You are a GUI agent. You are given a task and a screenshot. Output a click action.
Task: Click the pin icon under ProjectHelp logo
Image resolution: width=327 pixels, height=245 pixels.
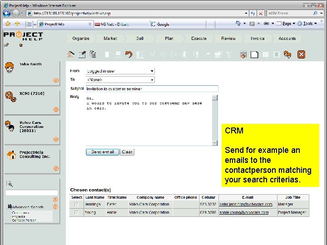click(x=6, y=45)
